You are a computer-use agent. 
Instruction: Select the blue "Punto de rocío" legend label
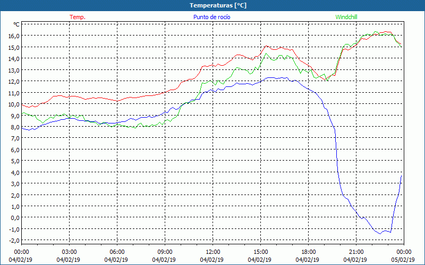point(211,17)
